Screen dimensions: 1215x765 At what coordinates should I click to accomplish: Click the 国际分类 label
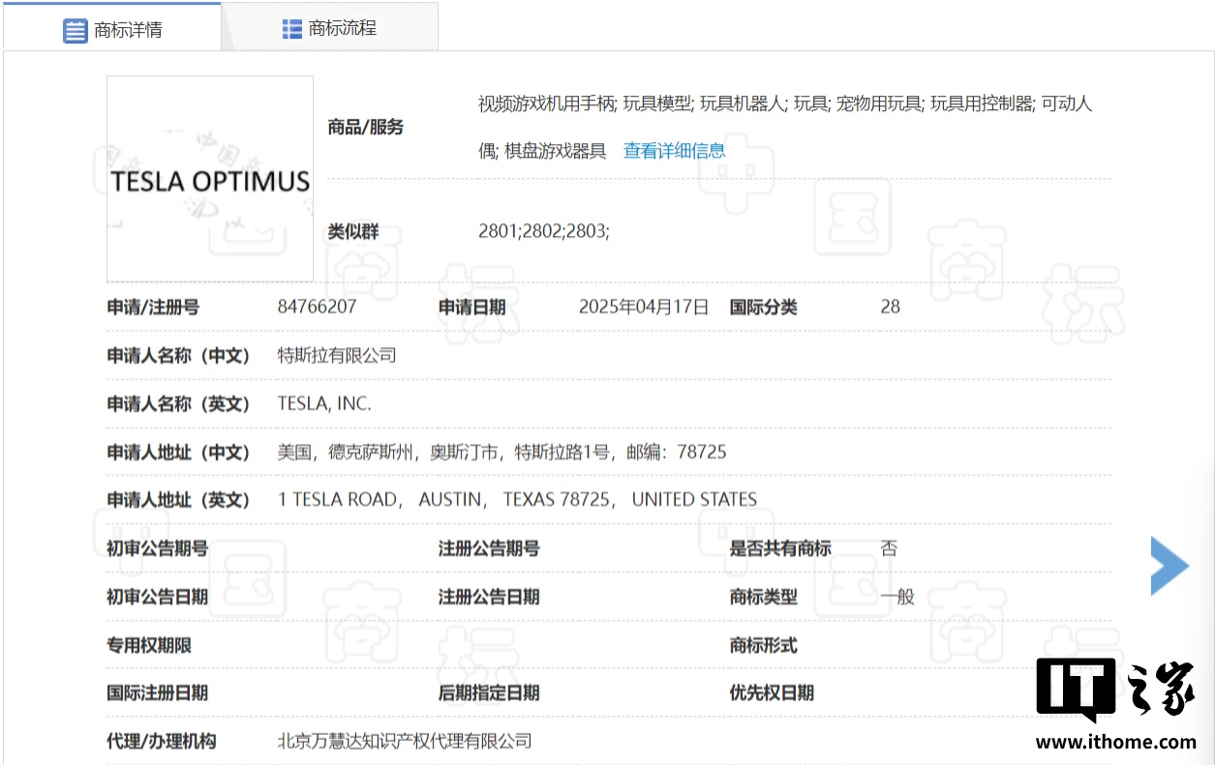tap(763, 308)
